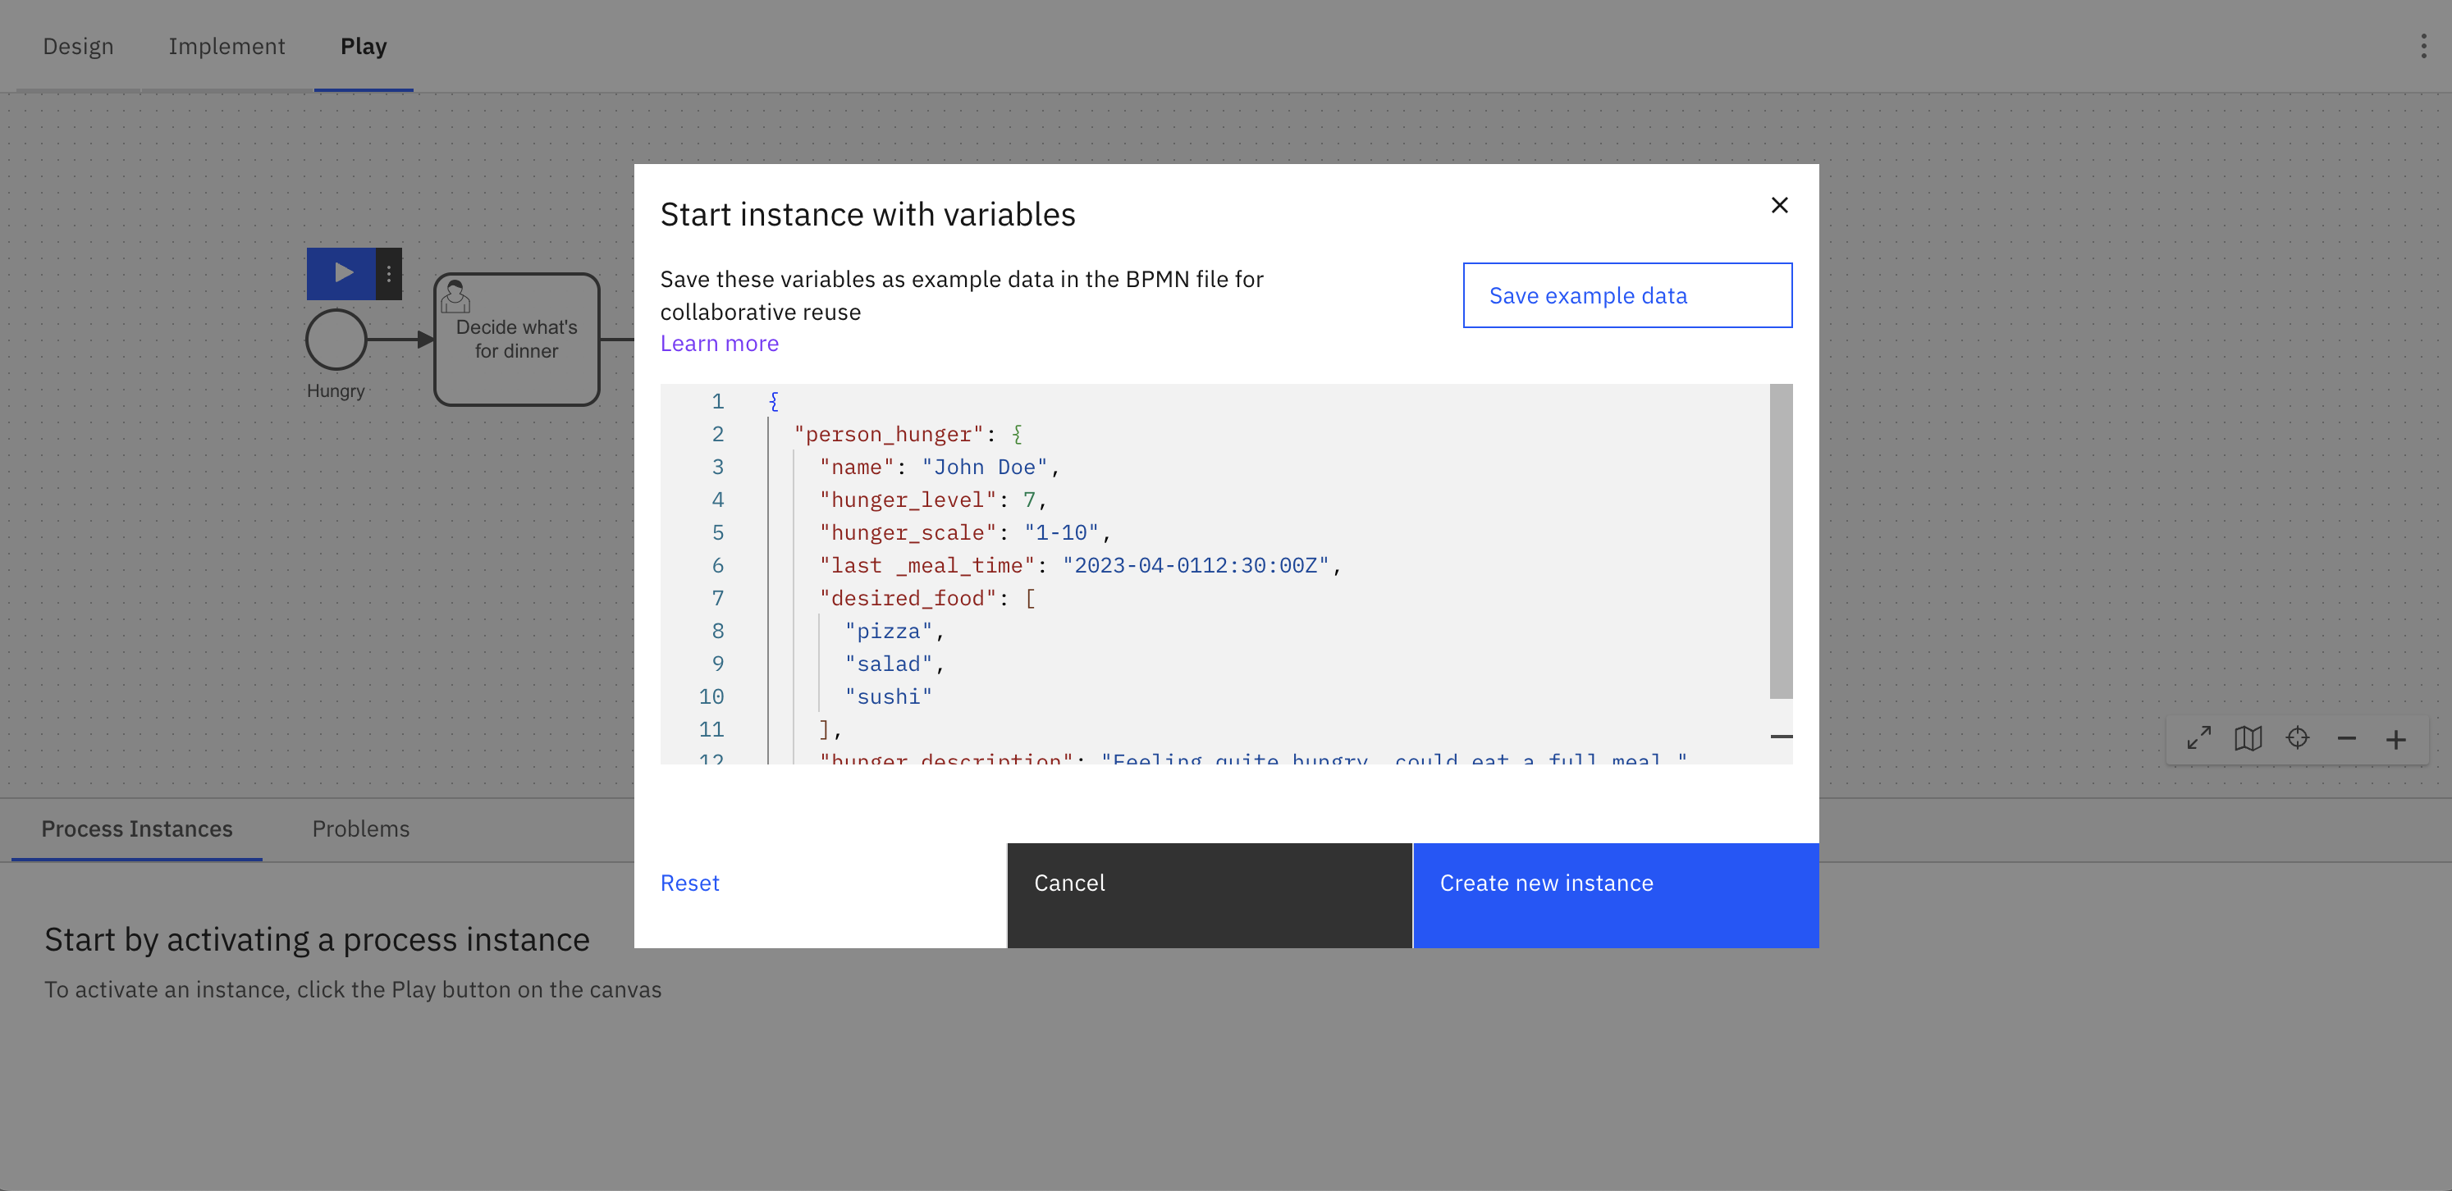Viewport: 2452px width, 1191px height.
Task: Open the Learn more link
Action: 719,343
